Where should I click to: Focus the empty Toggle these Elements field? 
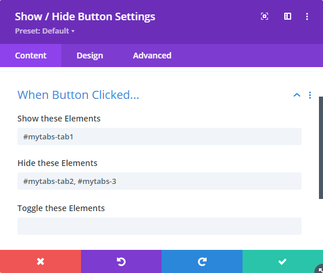[159, 226]
